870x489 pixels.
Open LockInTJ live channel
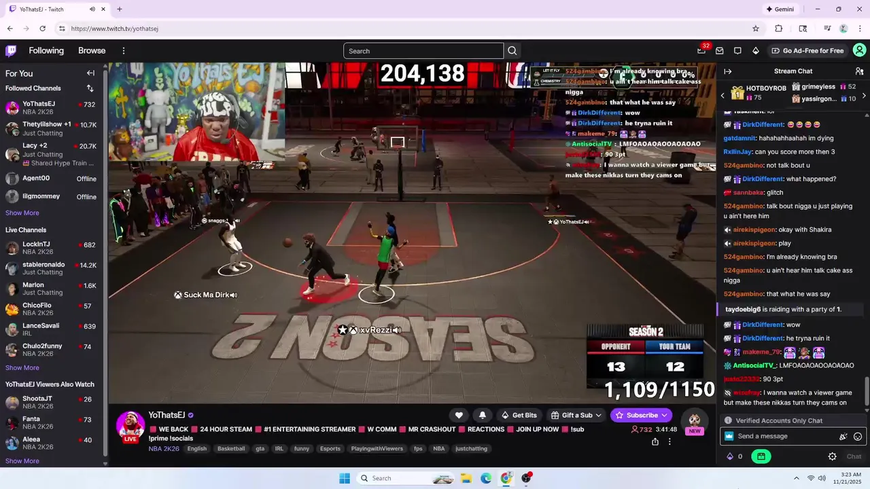[x=52, y=248]
